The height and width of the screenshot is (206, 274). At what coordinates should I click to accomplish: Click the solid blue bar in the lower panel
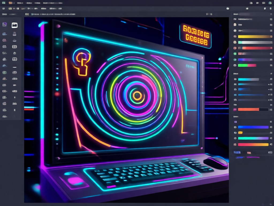tap(253, 127)
